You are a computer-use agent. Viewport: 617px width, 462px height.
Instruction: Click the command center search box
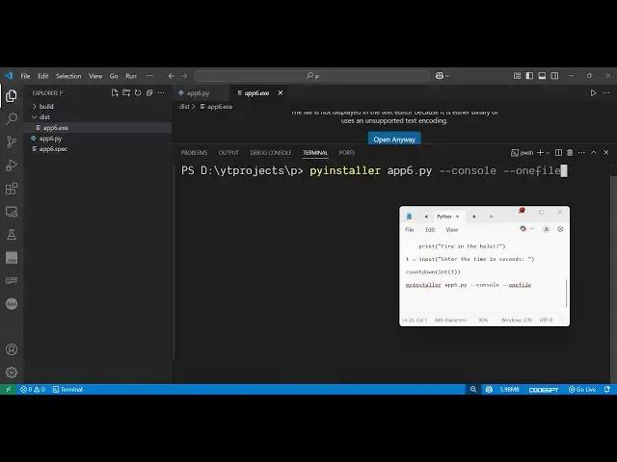311,76
